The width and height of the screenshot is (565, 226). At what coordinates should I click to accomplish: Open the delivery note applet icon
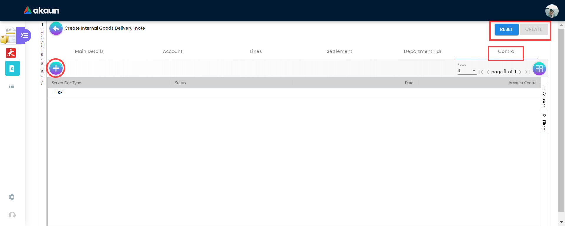click(x=8, y=36)
